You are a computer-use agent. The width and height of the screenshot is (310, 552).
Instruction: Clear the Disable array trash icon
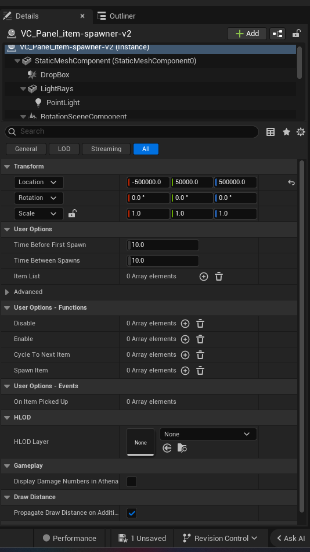tap(200, 324)
